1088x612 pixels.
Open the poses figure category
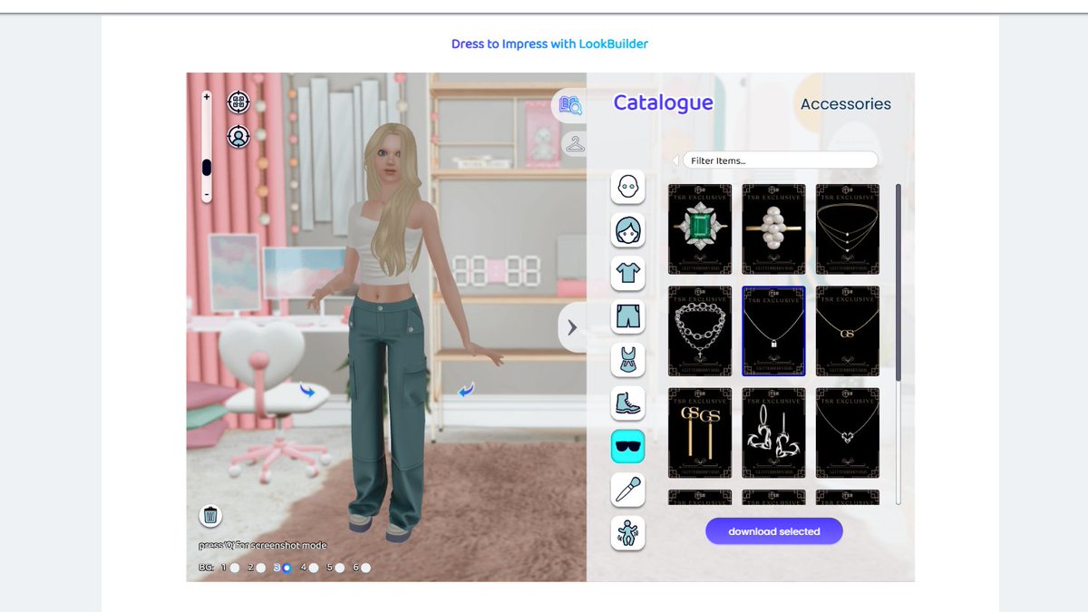click(627, 533)
